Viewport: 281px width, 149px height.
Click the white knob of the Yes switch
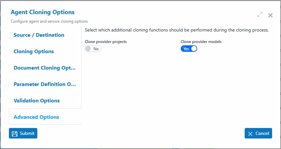(x=194, y=49)
